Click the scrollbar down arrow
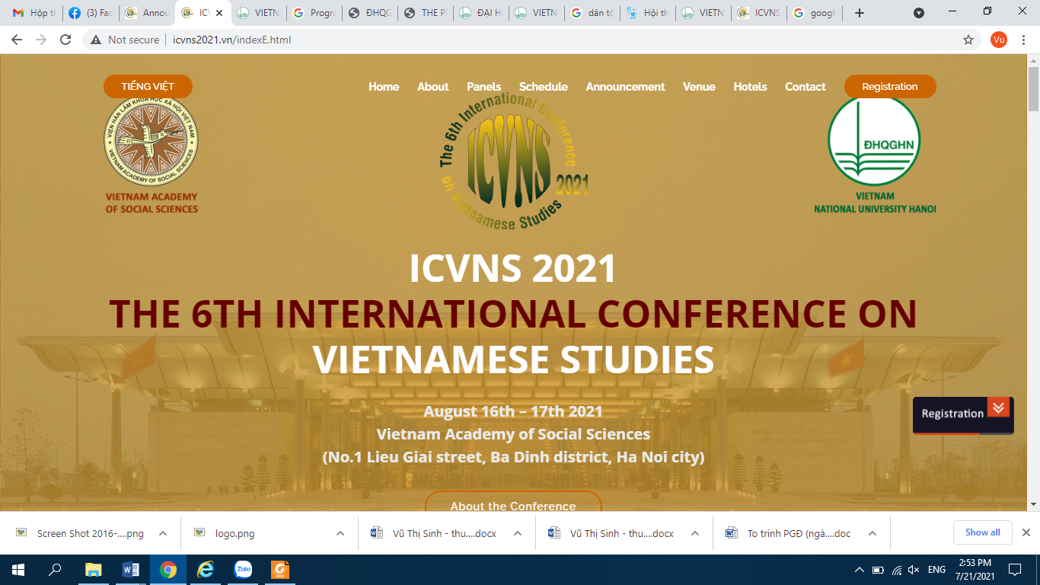 point(1033,504)
